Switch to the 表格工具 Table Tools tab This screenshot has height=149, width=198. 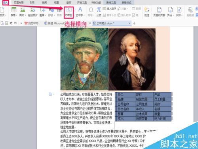pyautogui.click(x=111, y=2)
